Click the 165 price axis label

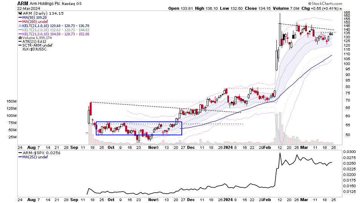click(x=347, y=13)
